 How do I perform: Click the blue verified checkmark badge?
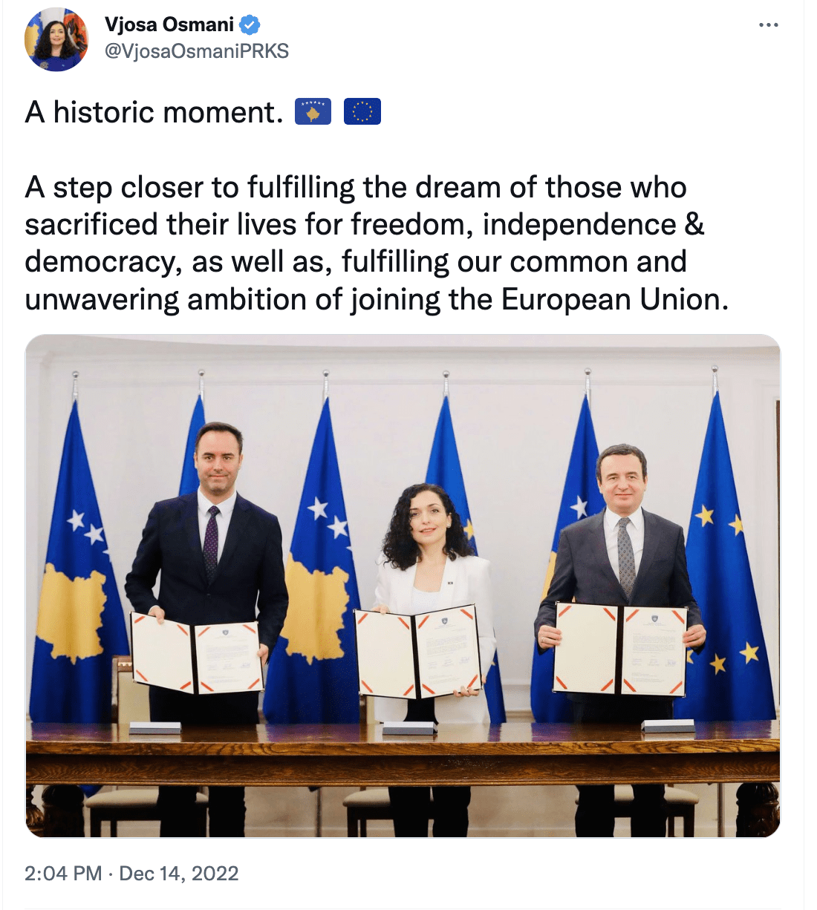250,25
